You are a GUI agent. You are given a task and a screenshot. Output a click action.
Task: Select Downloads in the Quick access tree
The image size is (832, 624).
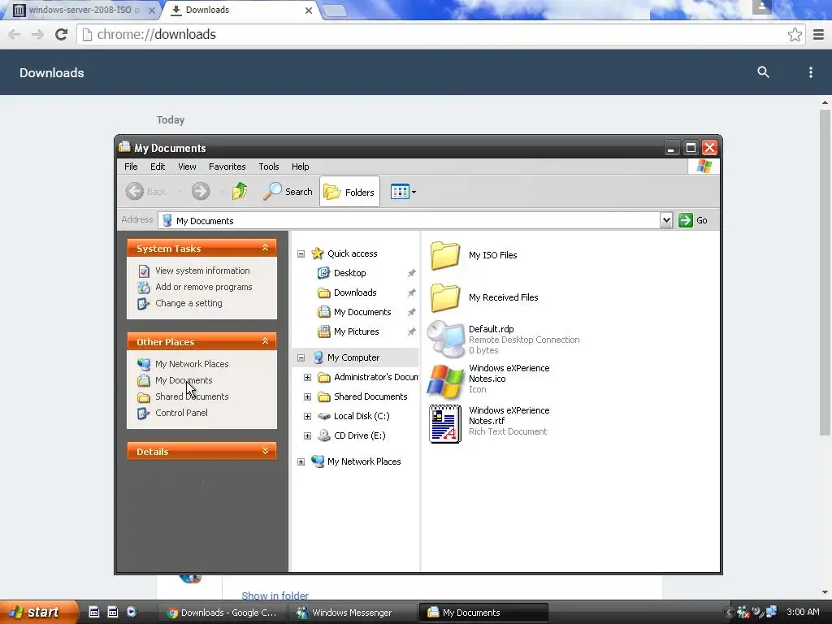pyautogui.click(x=355, y=292)
